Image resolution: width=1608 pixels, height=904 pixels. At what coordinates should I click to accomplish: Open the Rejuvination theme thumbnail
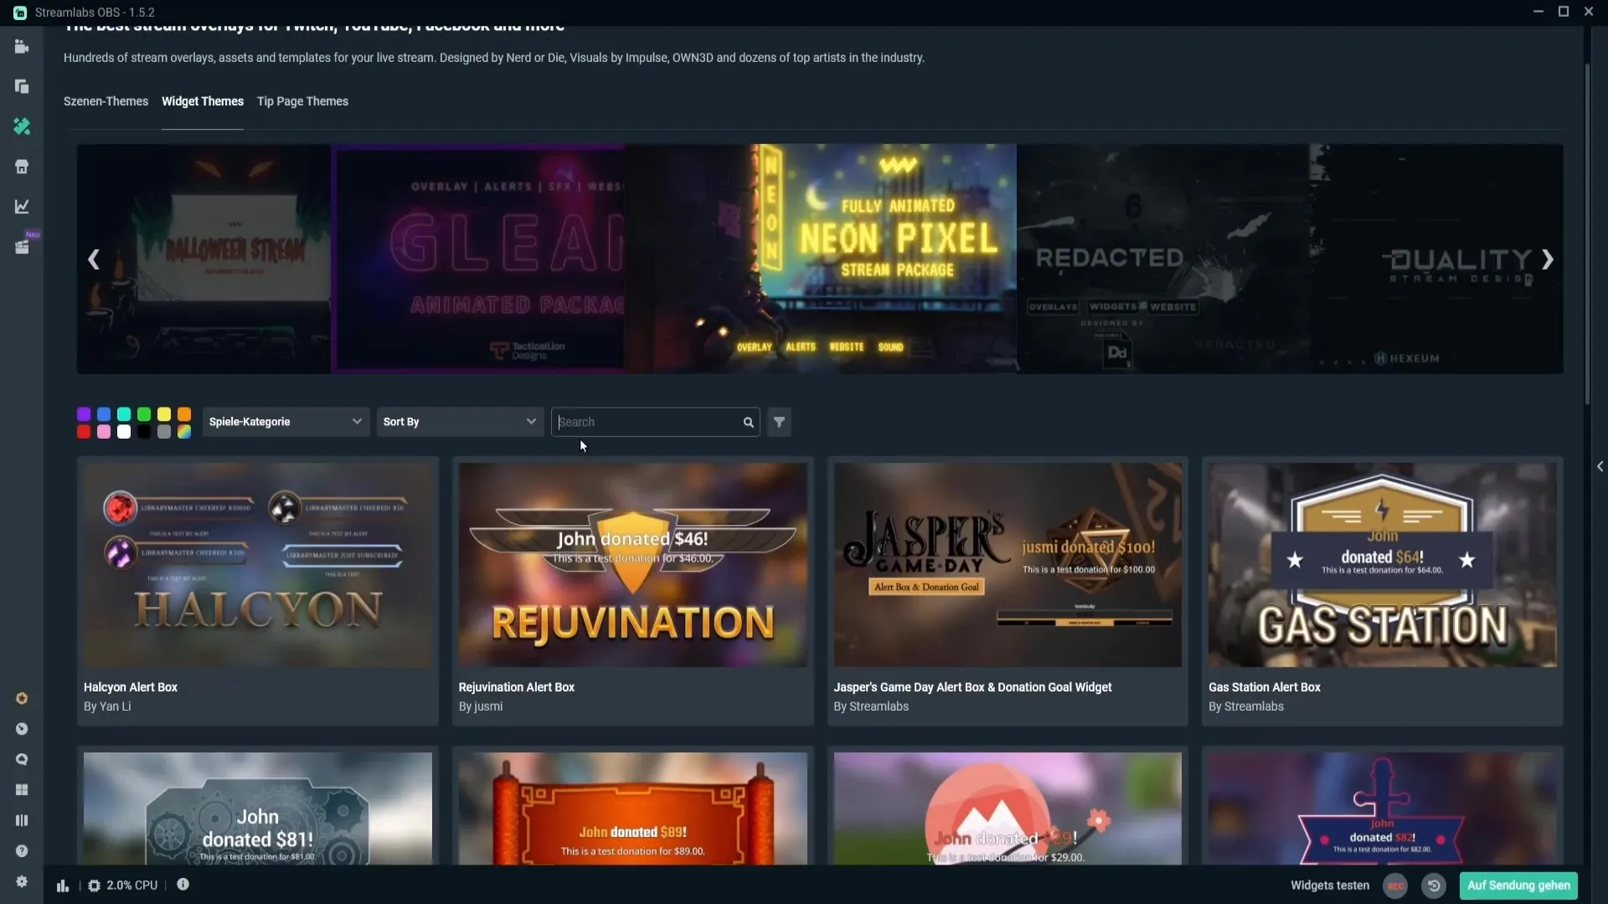click(x=633, y=565)
